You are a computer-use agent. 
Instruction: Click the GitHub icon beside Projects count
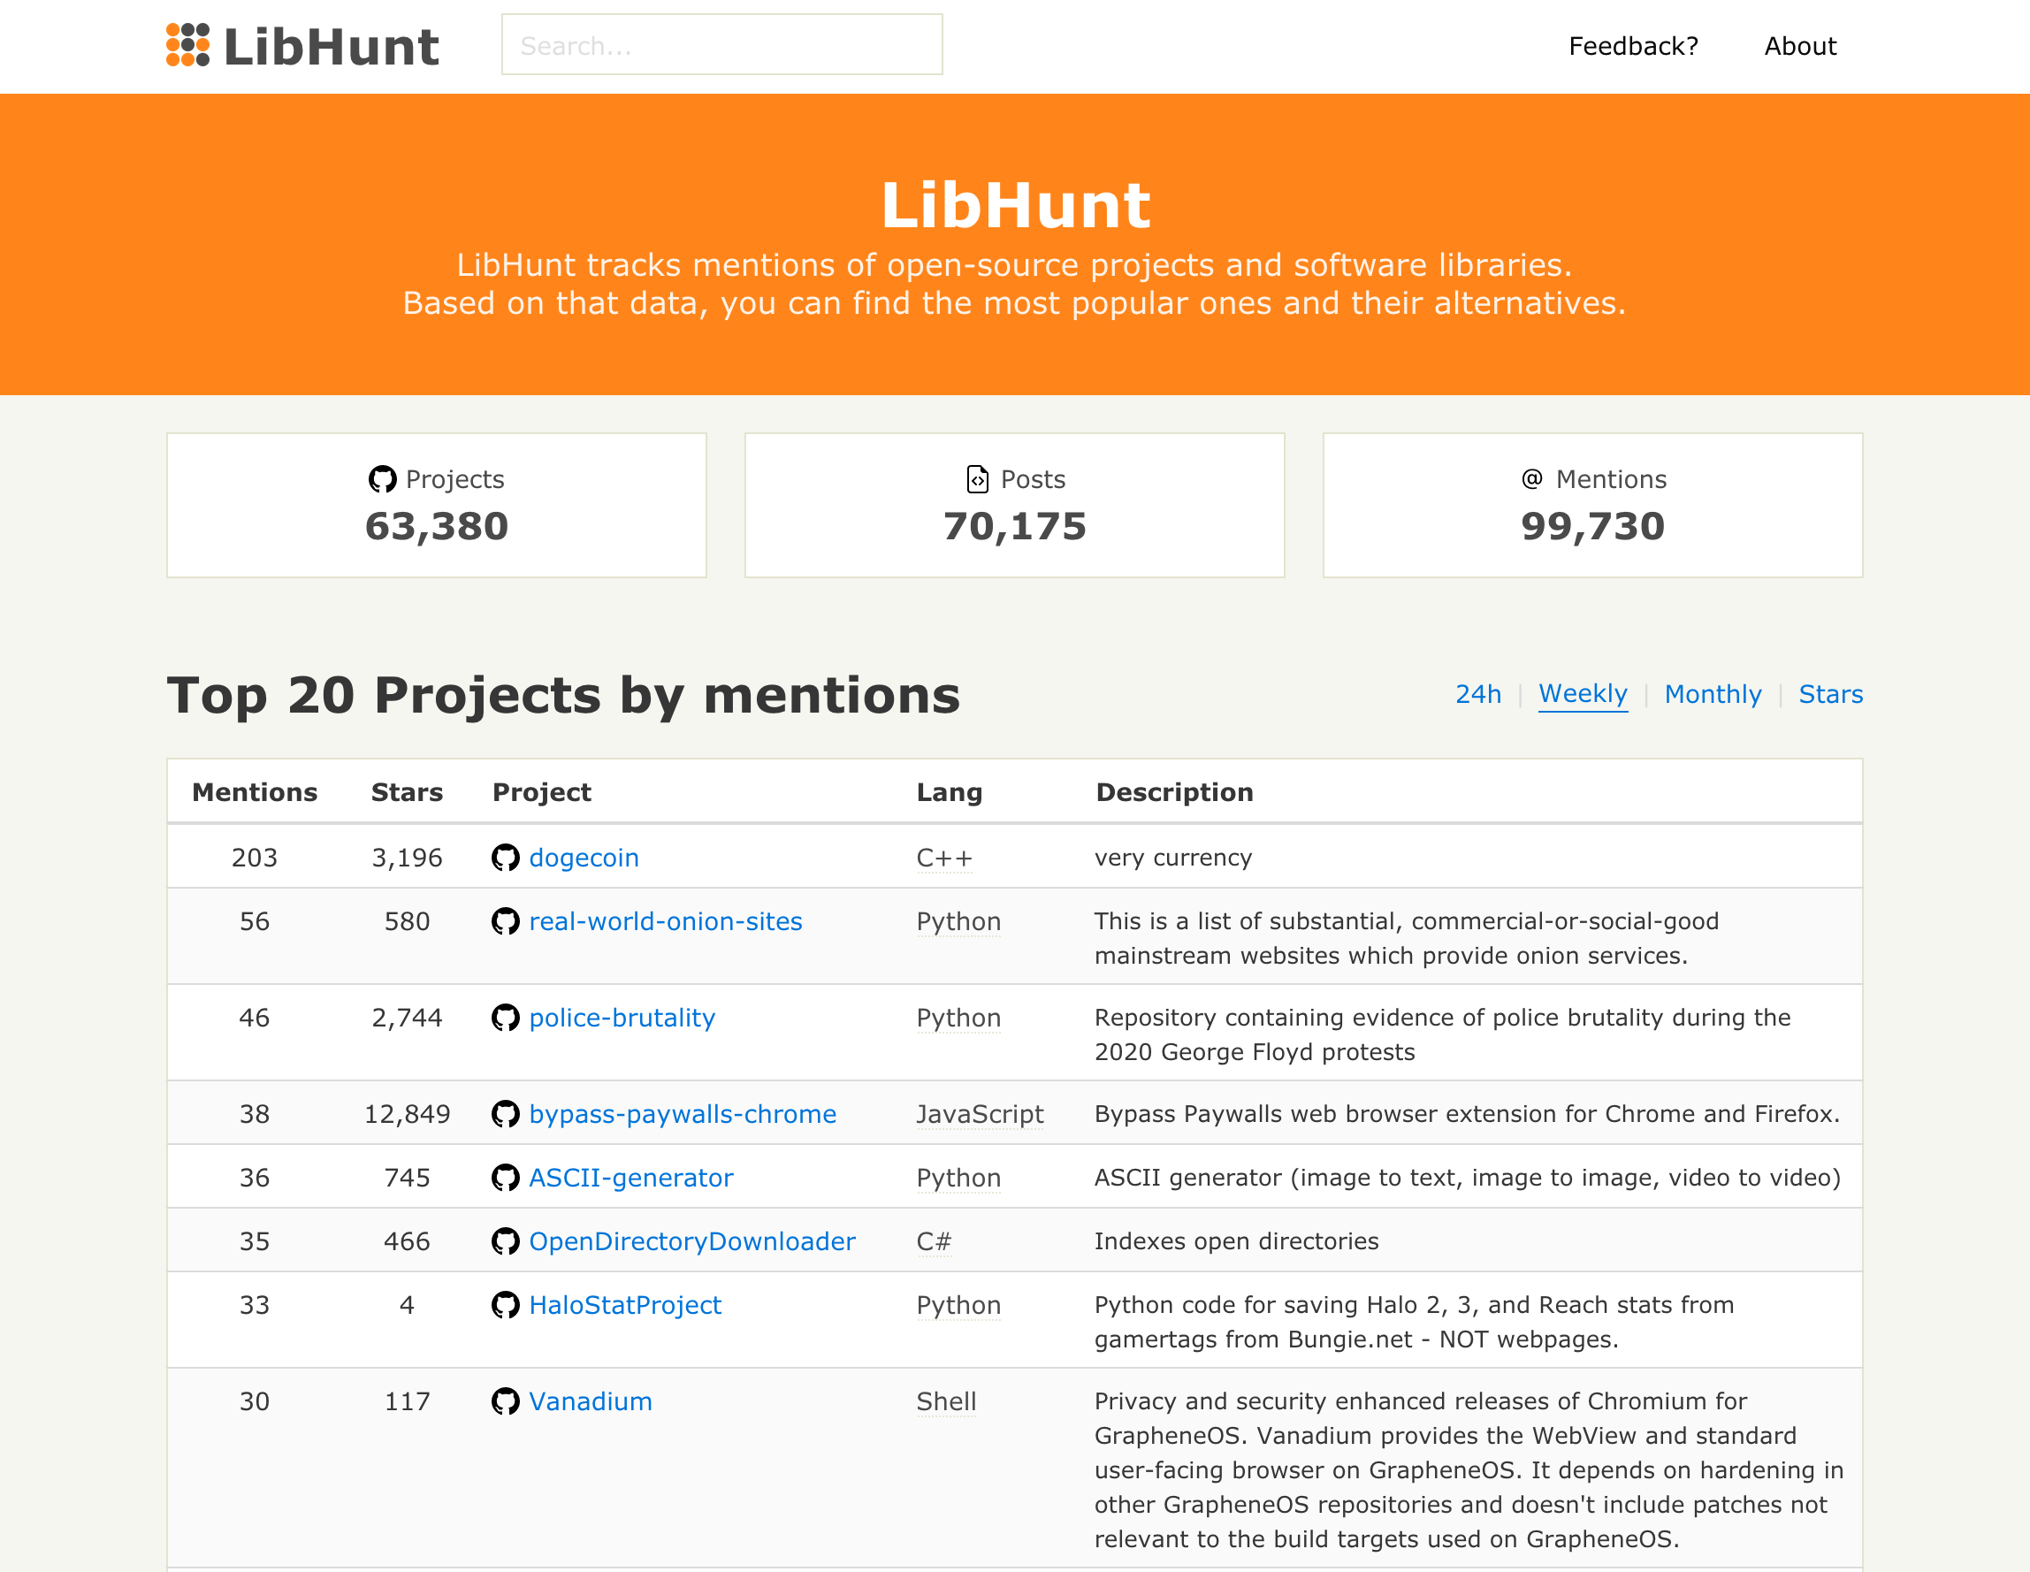pyautogui.click(x=382, y=480)
